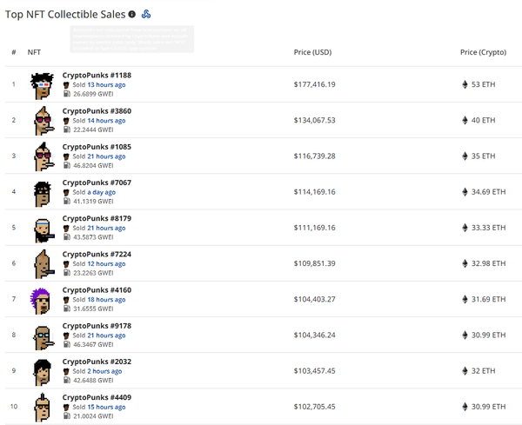Click '2 hours ago' link for CryptoPunks #2032

coord(104,370)
